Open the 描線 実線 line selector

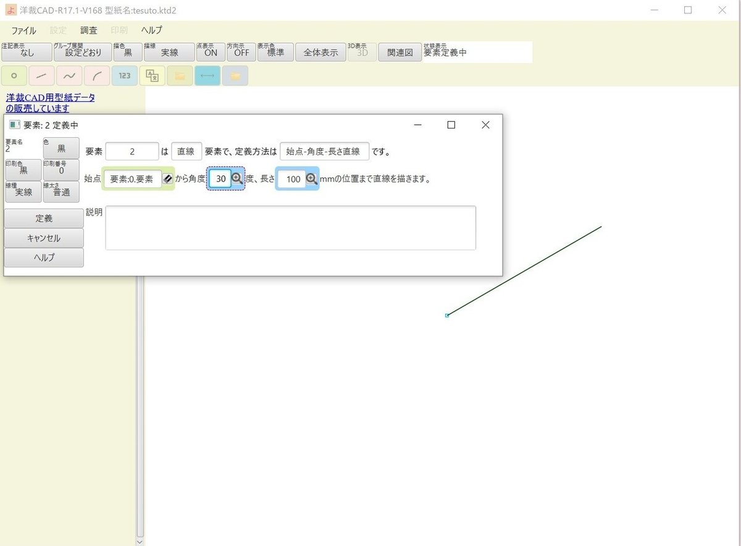point(169,52)
